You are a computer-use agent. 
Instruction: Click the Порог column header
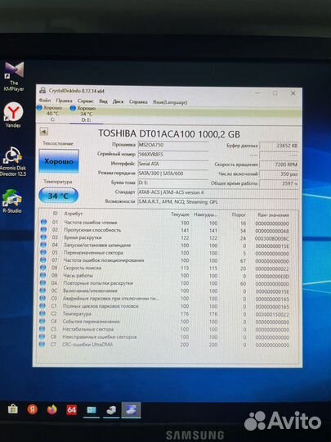[x=239, y=214]
